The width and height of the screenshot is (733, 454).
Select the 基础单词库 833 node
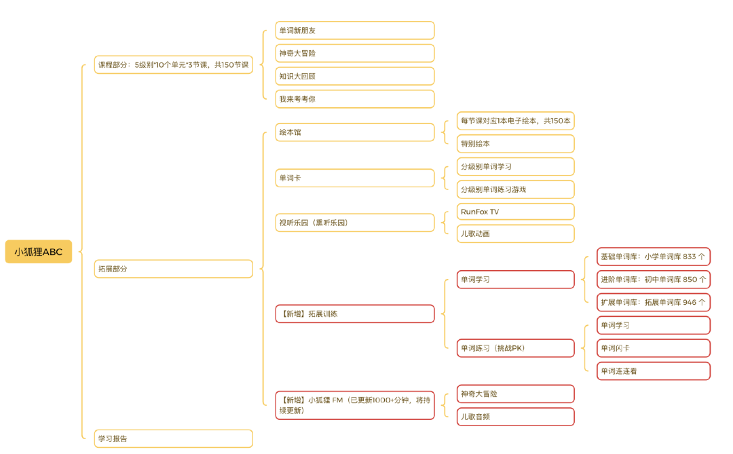pos(653,257)
